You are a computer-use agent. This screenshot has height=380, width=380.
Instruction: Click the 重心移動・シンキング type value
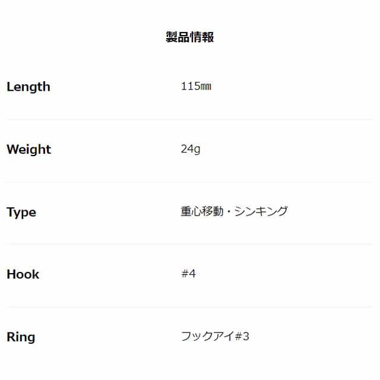coord(235,211)
